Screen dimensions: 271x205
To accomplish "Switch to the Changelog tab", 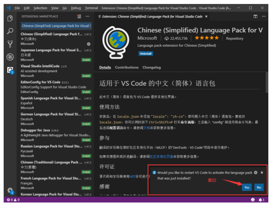I will (152, 67).
